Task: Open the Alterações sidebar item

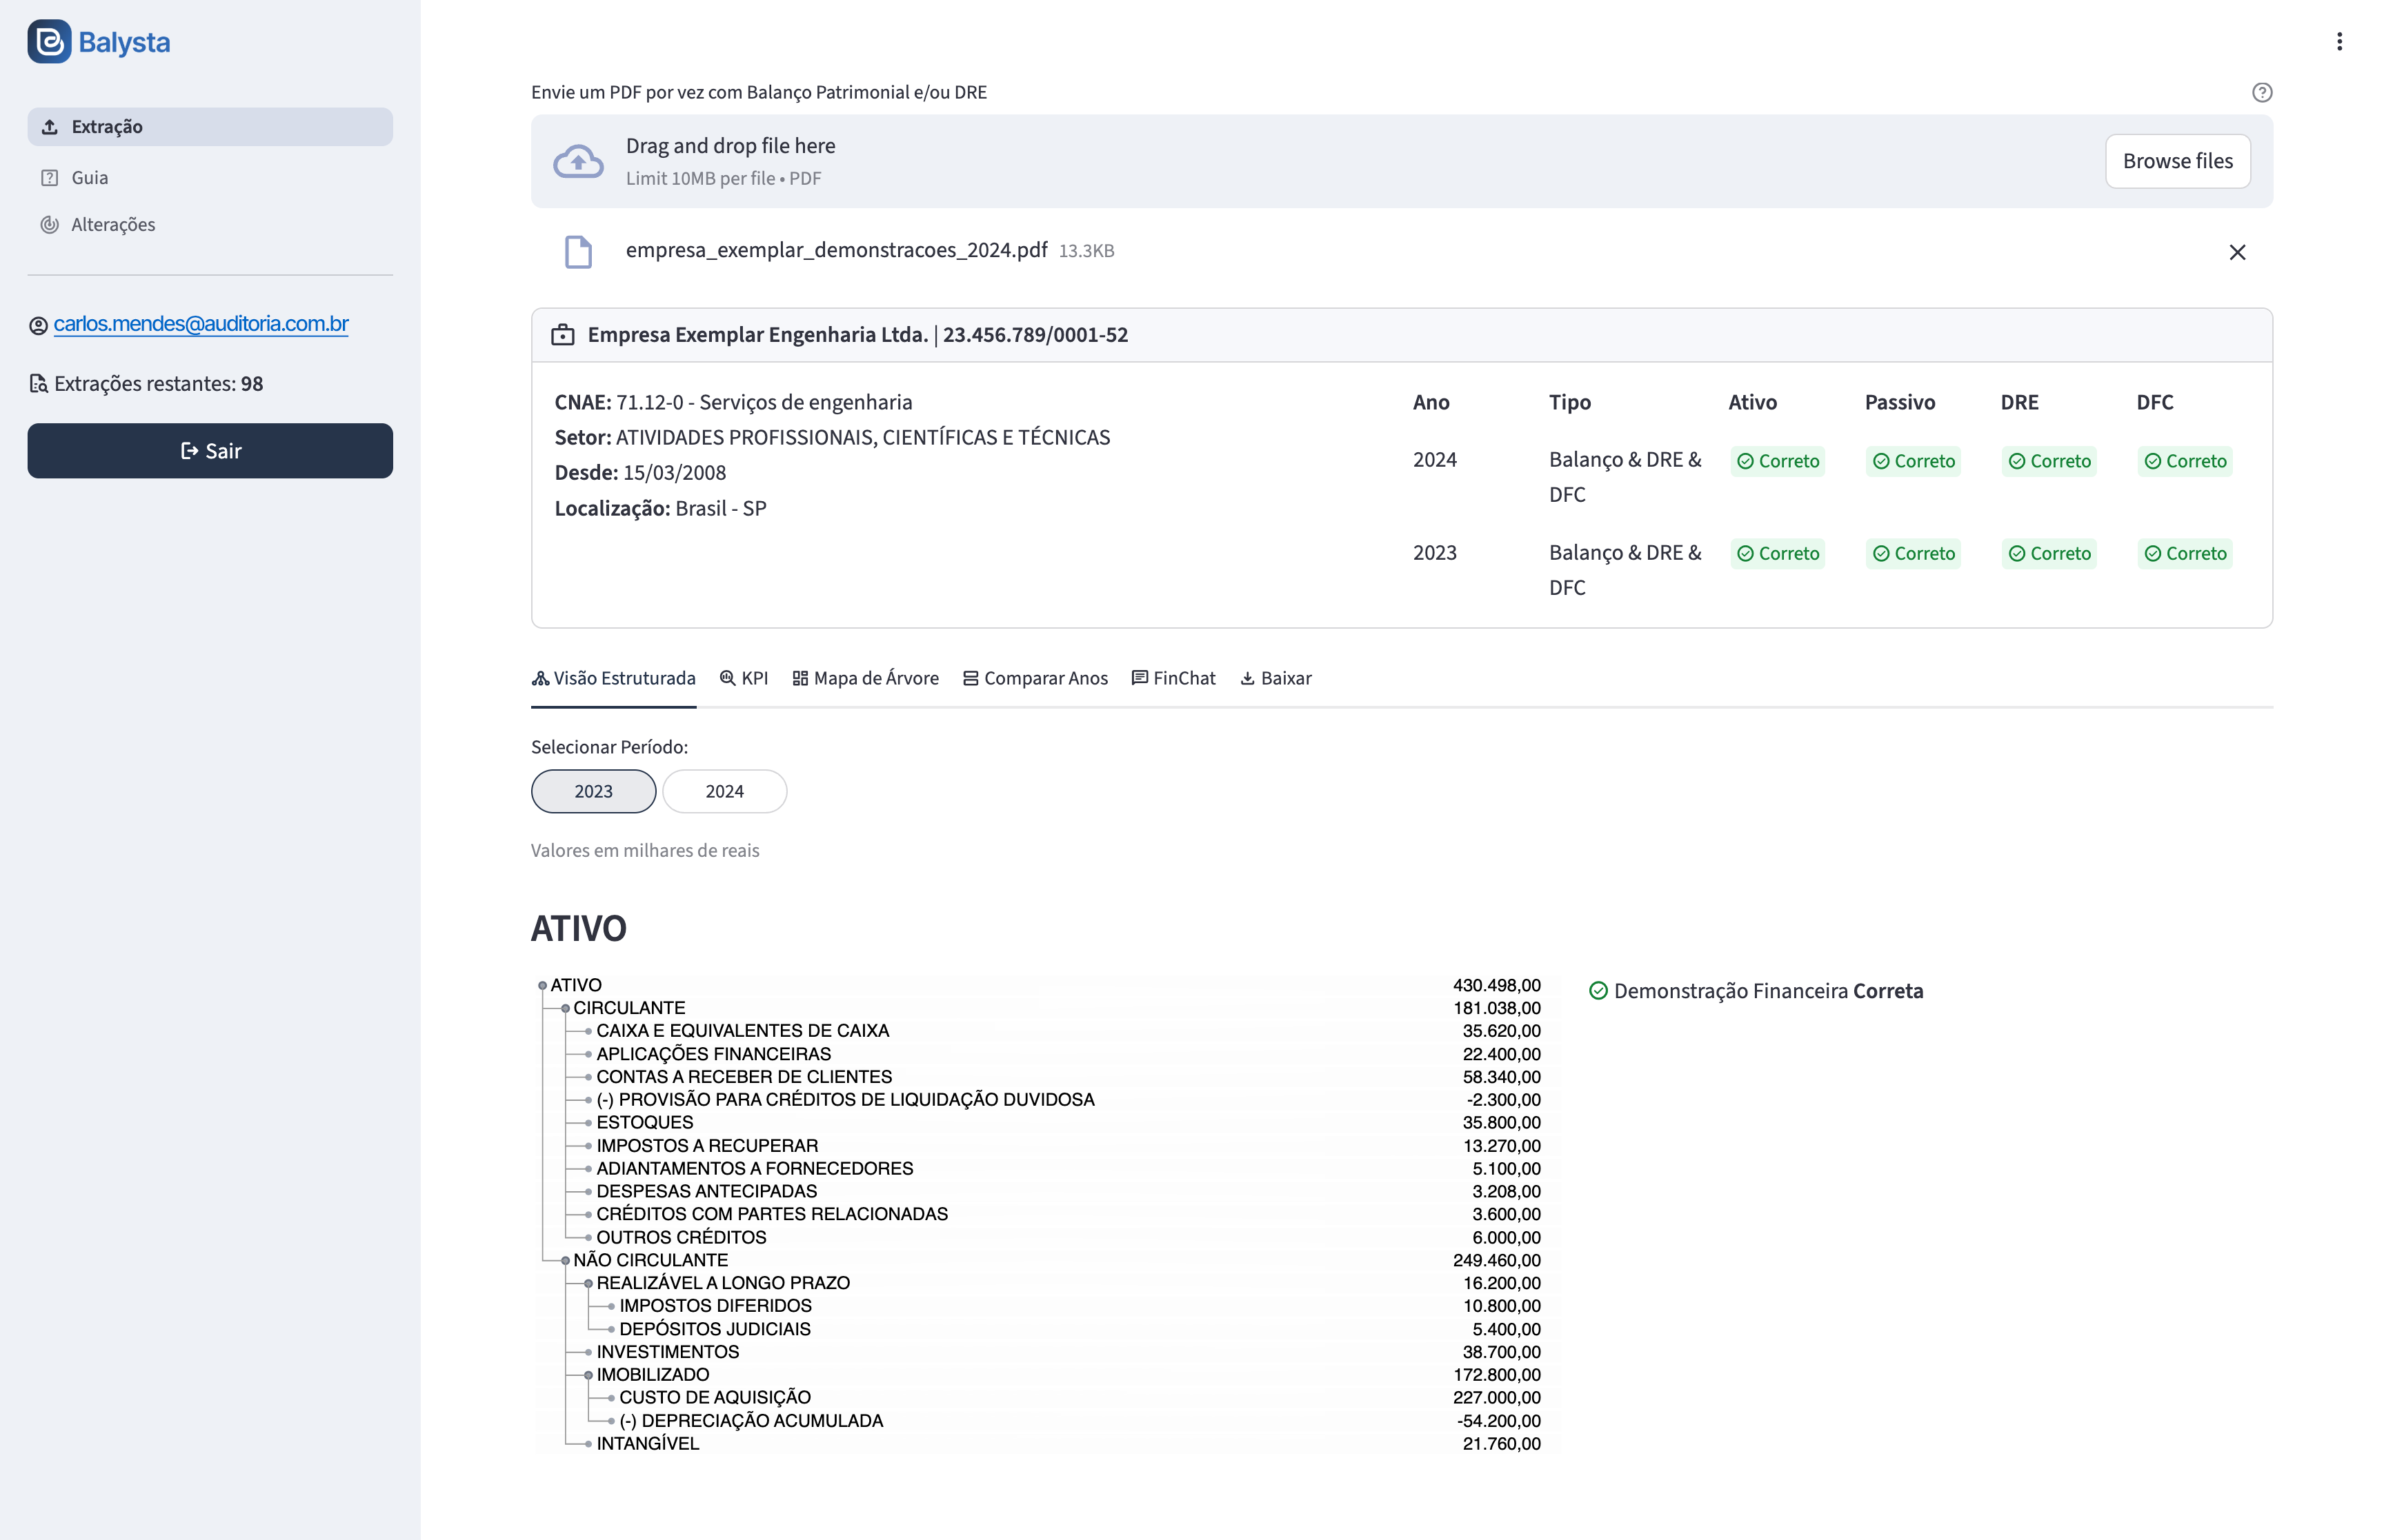Action: click(210, 224)
